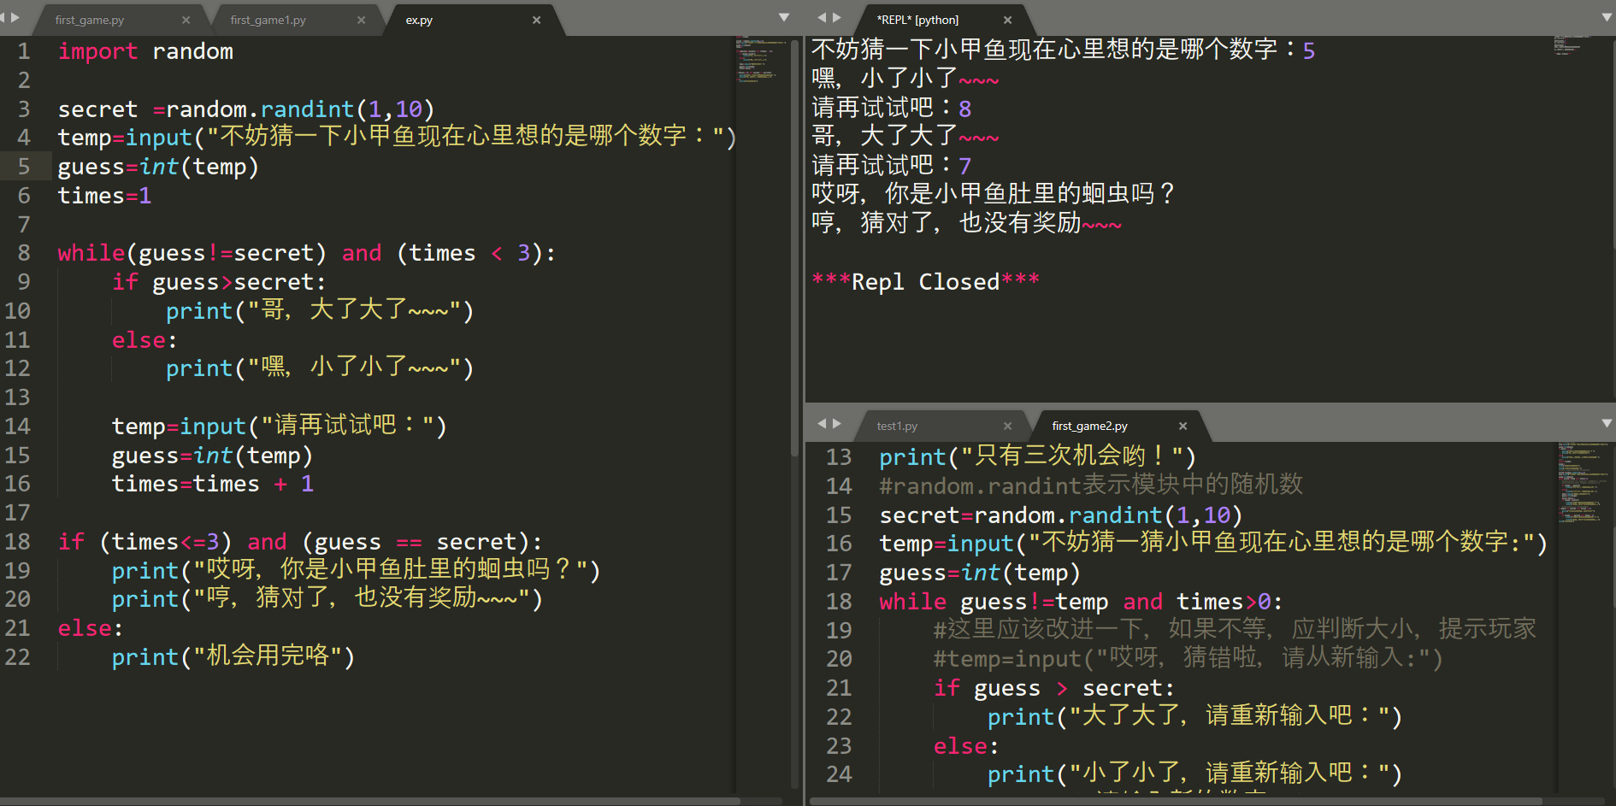Close the first_game2.py tab
The height and width of the screenshot is (806, 1616).
[1183, 426]
